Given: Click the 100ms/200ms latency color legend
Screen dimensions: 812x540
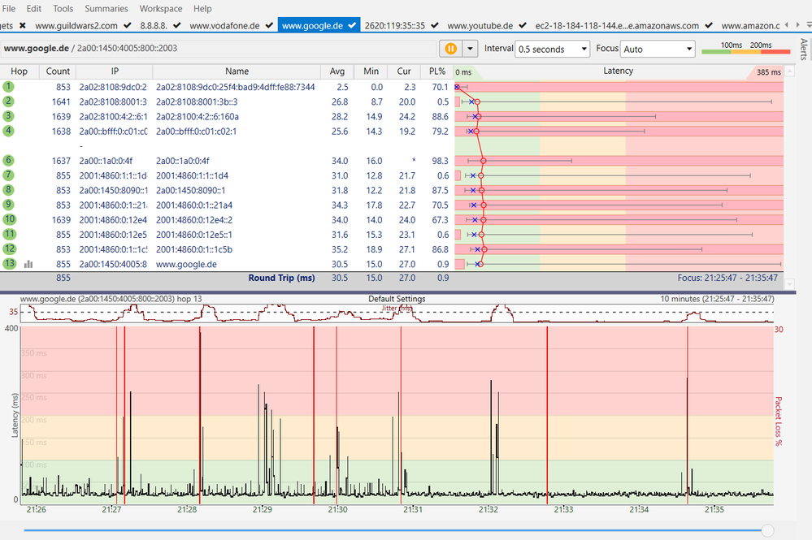Looking at the screenshot, I should (x=745, y=49).
